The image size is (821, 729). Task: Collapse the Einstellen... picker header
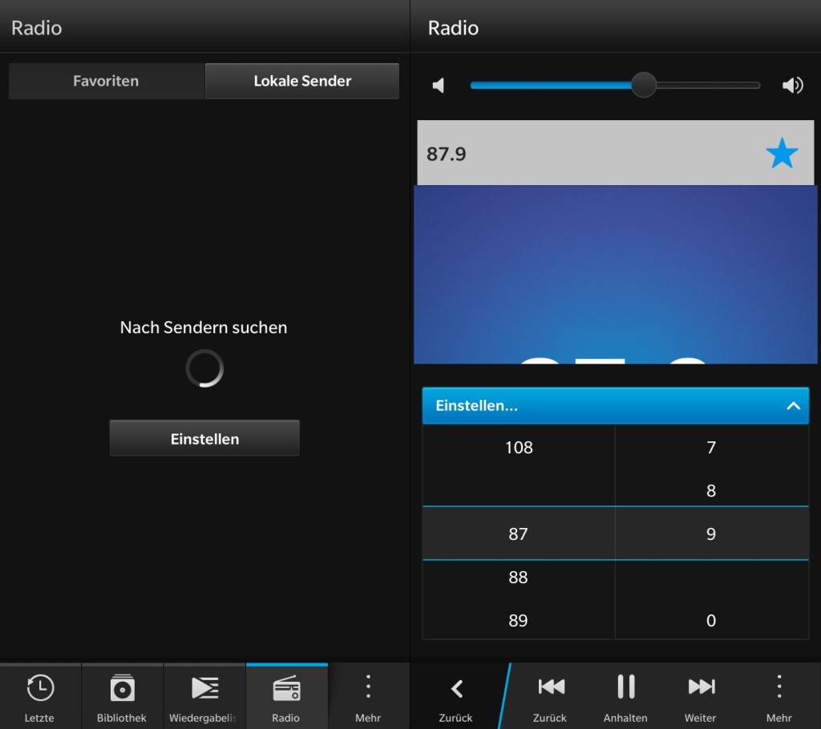615,405
